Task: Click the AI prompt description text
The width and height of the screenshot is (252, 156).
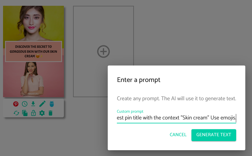Action: coord(177,99)
